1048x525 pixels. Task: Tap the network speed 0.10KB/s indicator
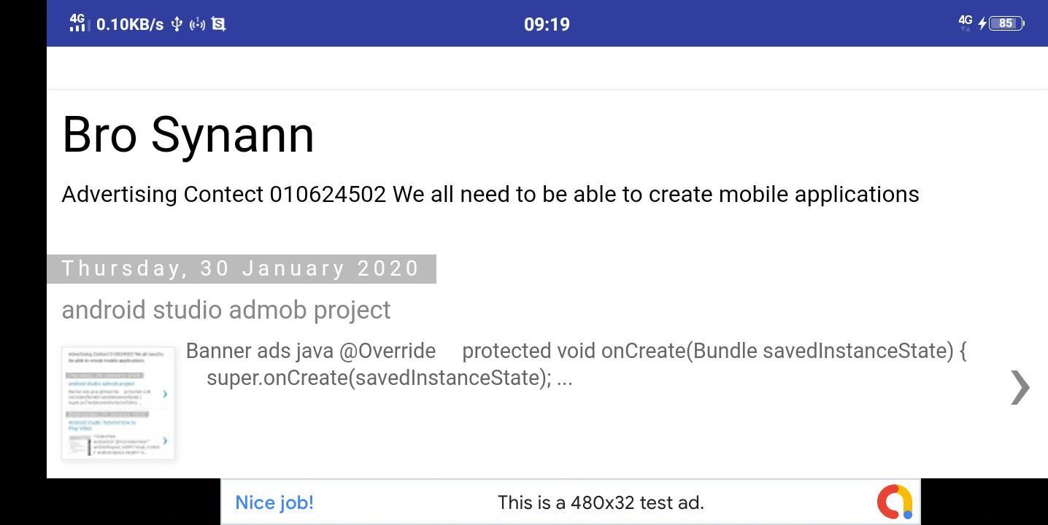pos(130,24)
